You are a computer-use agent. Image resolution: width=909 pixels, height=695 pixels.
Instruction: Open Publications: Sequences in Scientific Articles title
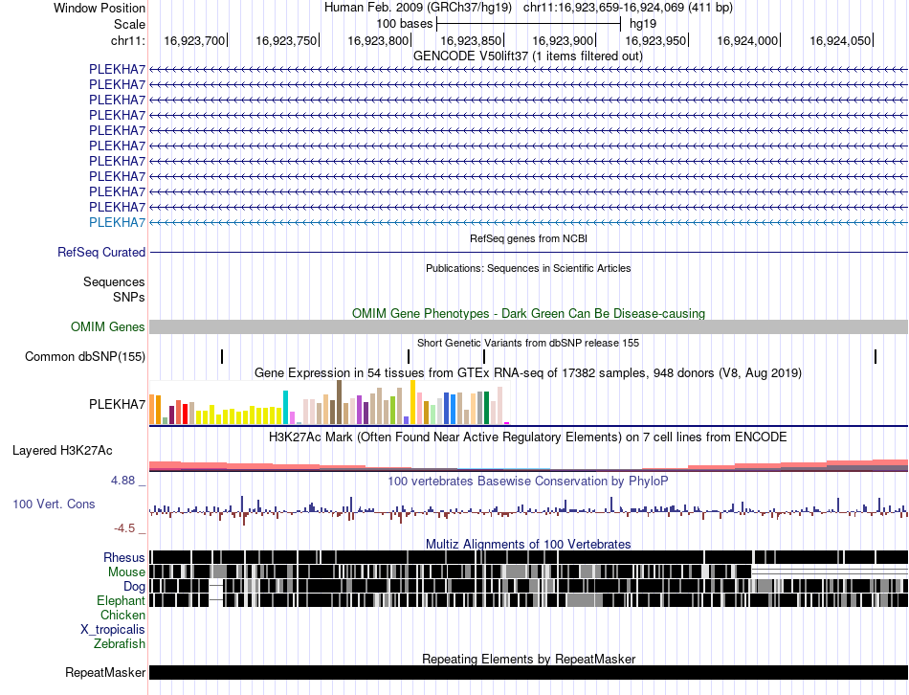tap(528, 268)
